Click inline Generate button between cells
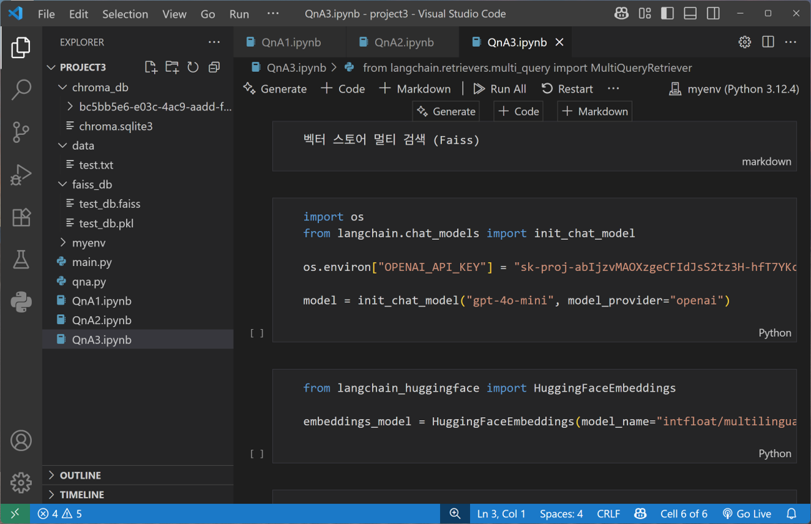Viewport: 811px width, 524px height. (x=446, y=112)
